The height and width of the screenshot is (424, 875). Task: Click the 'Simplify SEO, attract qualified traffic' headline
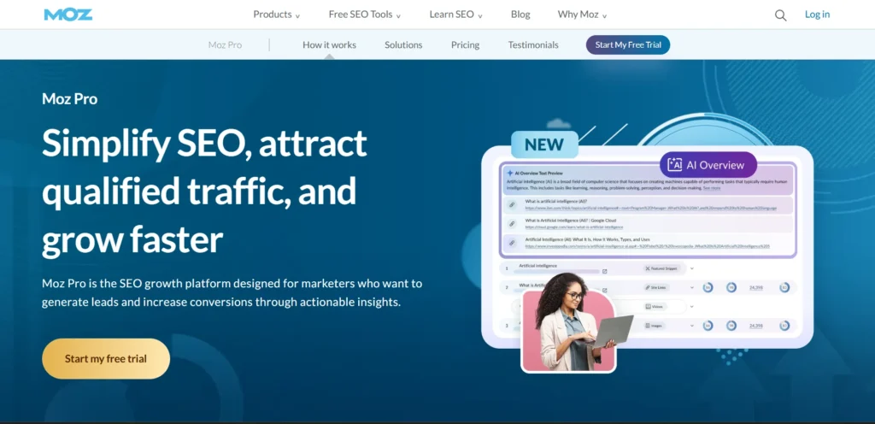click(204, 191)
